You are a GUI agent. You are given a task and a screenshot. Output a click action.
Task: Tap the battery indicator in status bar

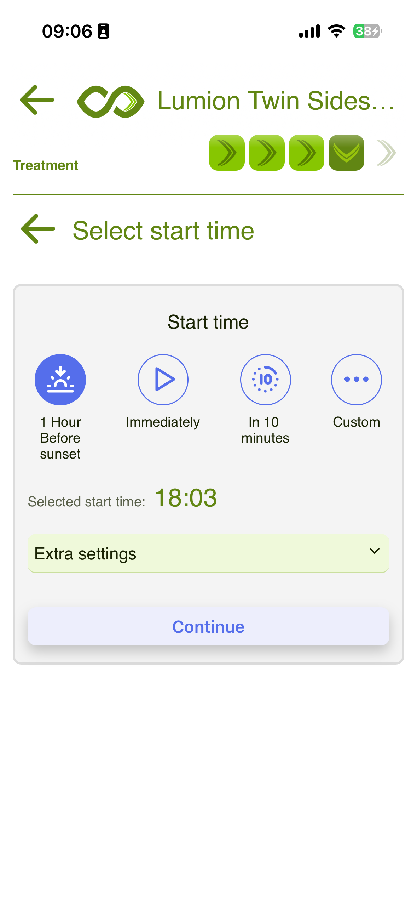[367, 31]
